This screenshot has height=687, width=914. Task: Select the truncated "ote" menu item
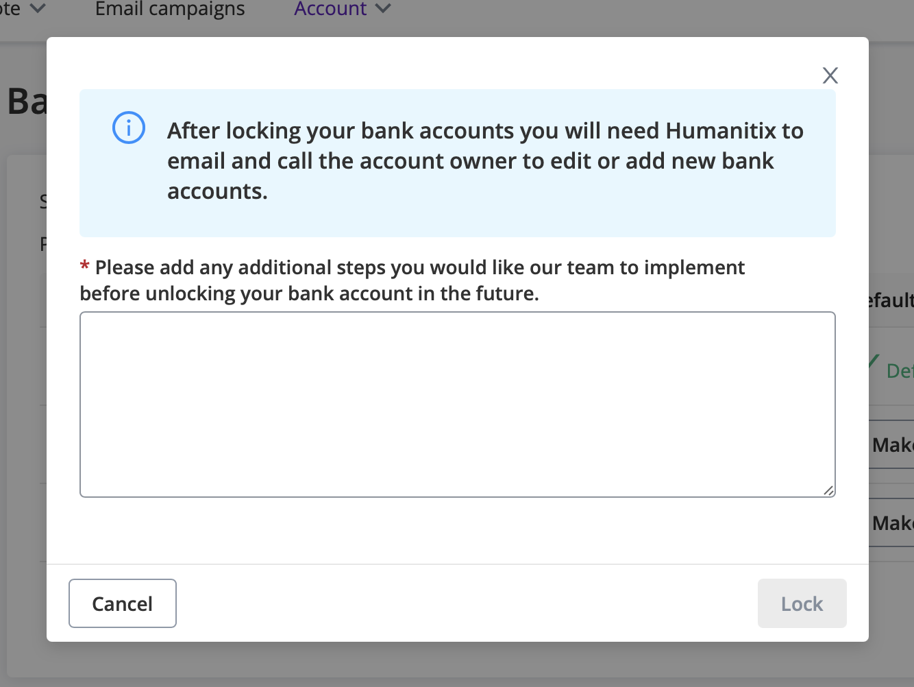(x=10, y=9)
